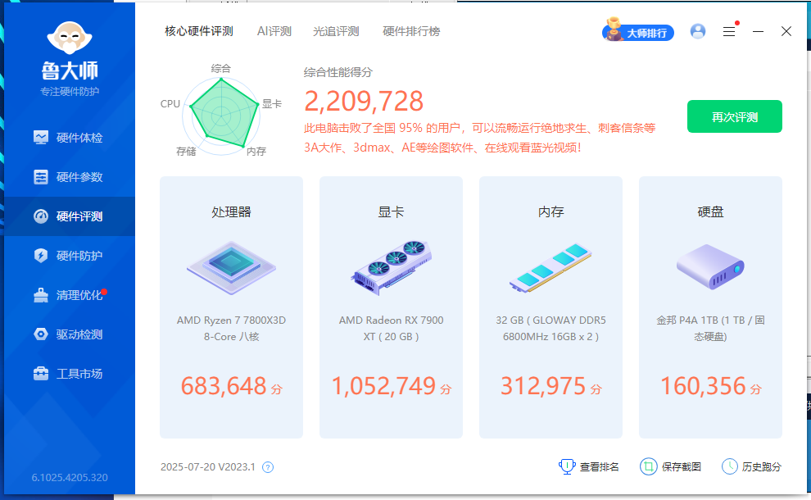Click the 显卡 card heading
Image resolution: width=811 pixels, height=500 pixels.
point(391,211)
